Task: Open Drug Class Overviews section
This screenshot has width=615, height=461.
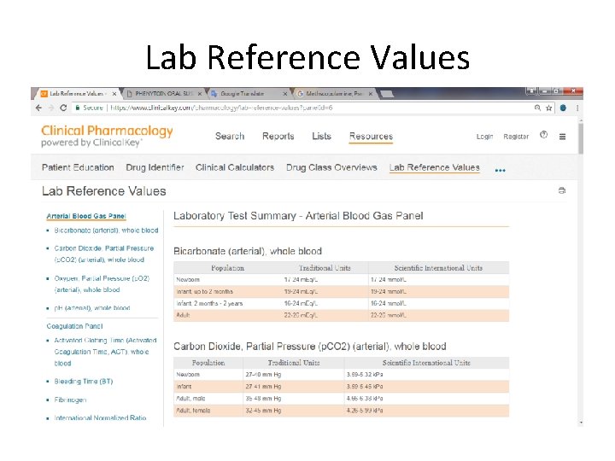Action: [331, 167]
